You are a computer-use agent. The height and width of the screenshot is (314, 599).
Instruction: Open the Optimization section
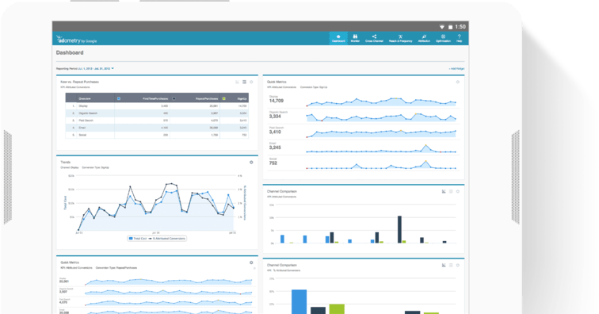443,38
